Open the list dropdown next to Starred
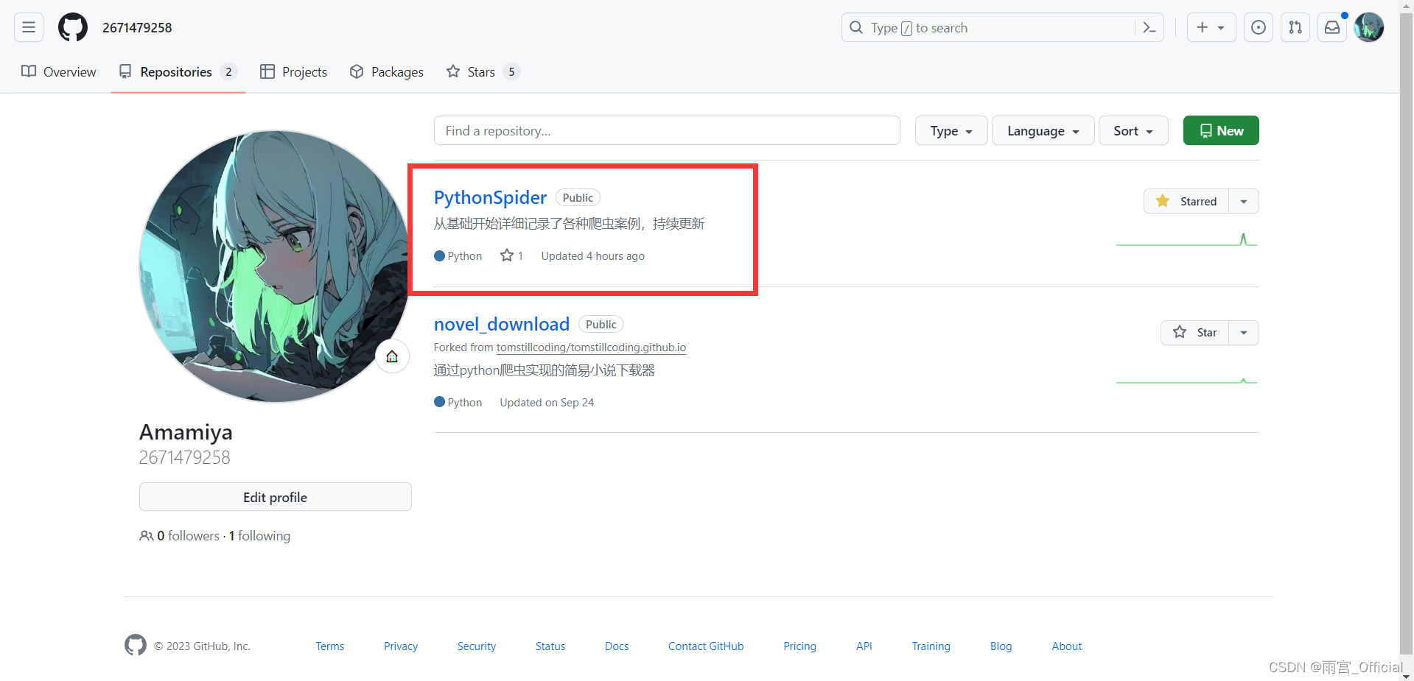This screenshot has width=1414, height=681. 1244,201
